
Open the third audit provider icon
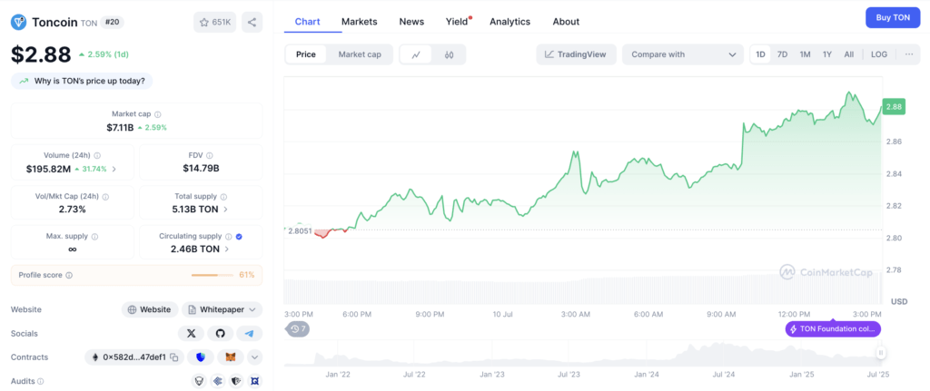point(236,381)
